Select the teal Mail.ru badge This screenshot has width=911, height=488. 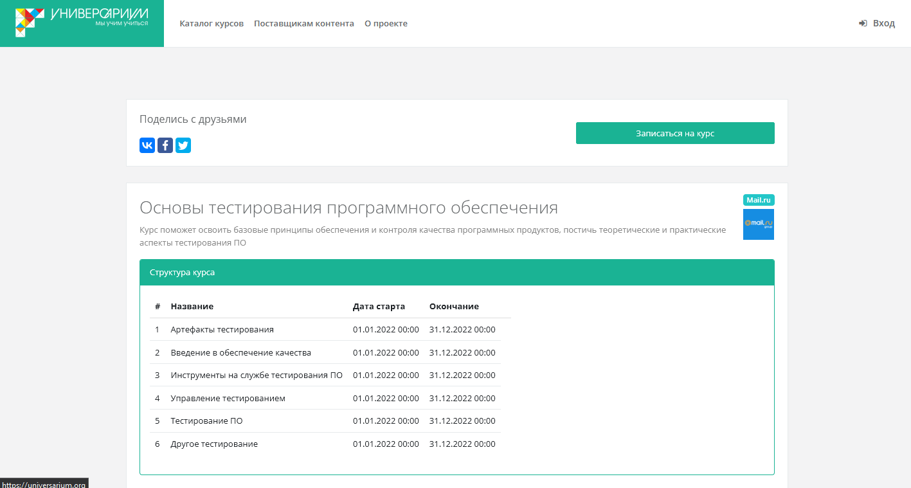pos(758,199)
